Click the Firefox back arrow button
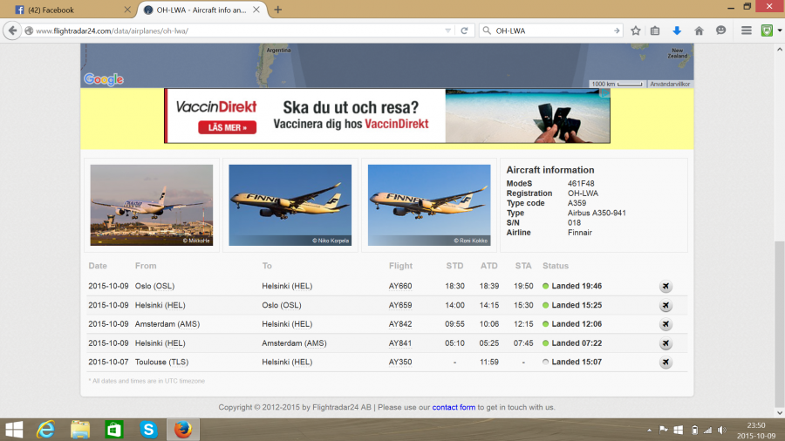This screenshot has height=441, width=785. [x=12, y=31]
